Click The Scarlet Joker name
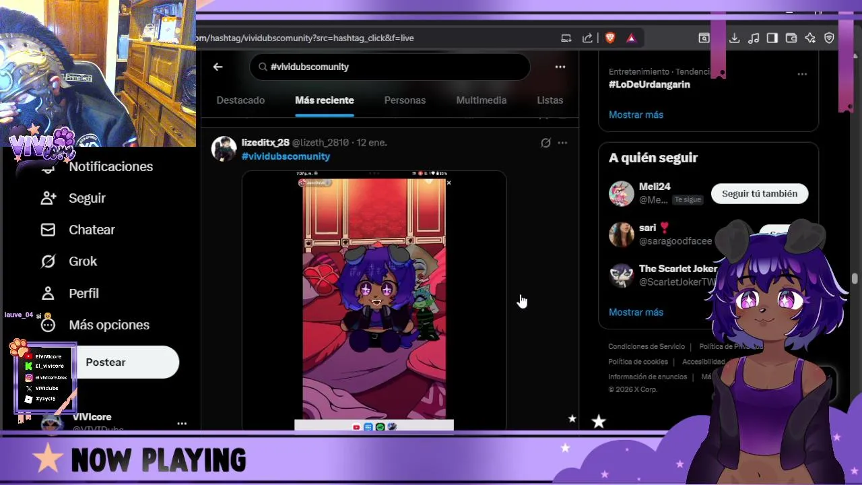The image size is (862, 485). point(678,269)
